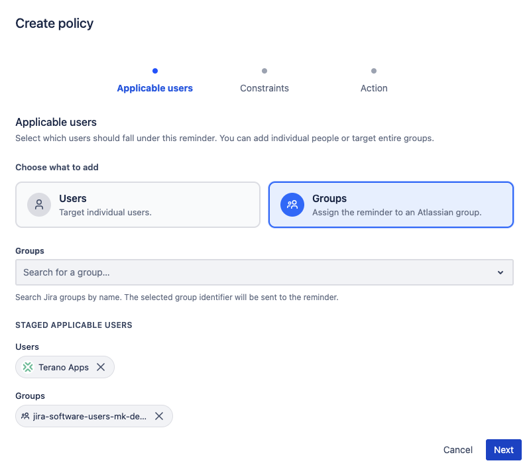The height and width of the screenshot is (475, 529).
Task: Click the Applicable users step dot
Action: pos(154,71)
